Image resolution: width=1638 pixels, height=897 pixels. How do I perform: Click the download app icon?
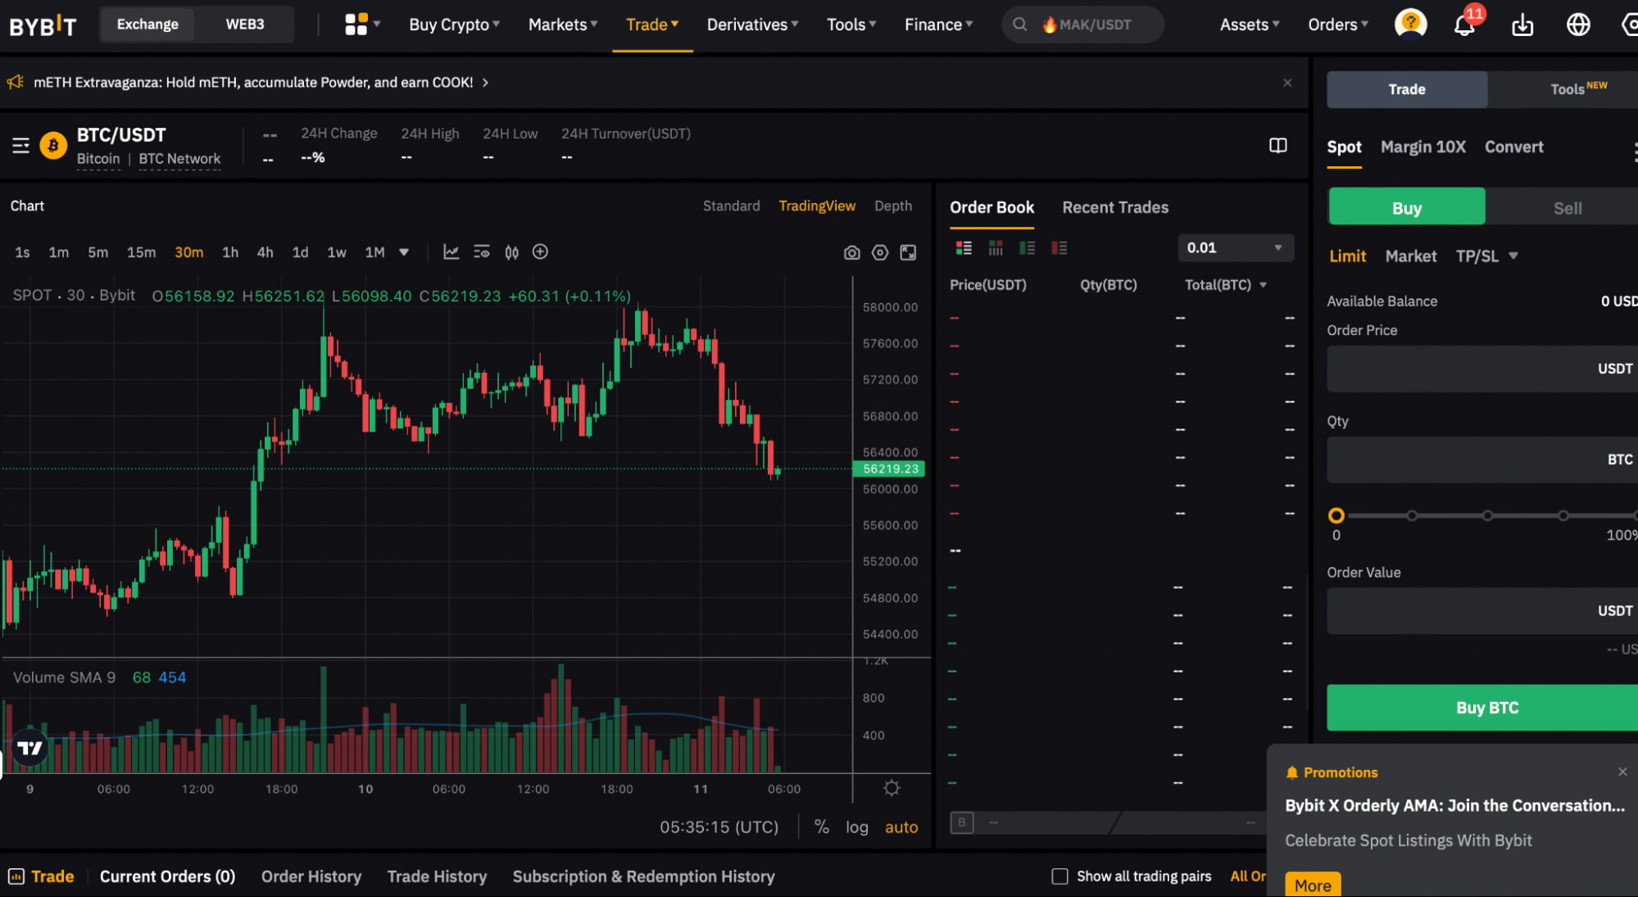(1522, 25)
